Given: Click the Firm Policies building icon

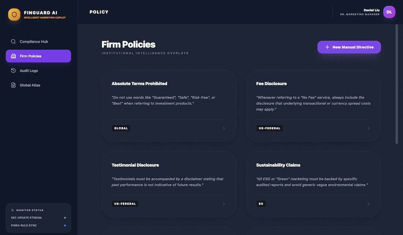Looking at the screenshot, I should pyautogui.click(x=13, y=56).
